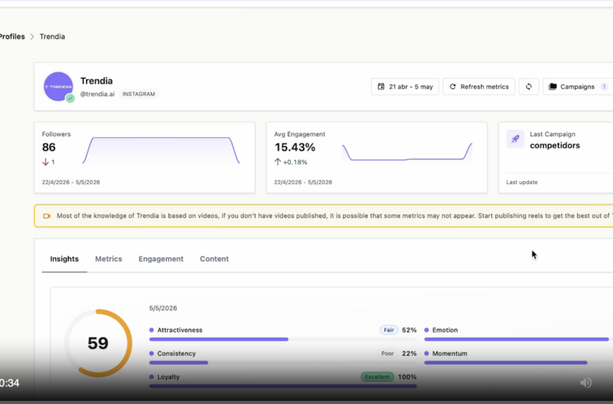Click the 52% Attractiveness value
Screen dimensions: 613x404
[x=409, y=330]
